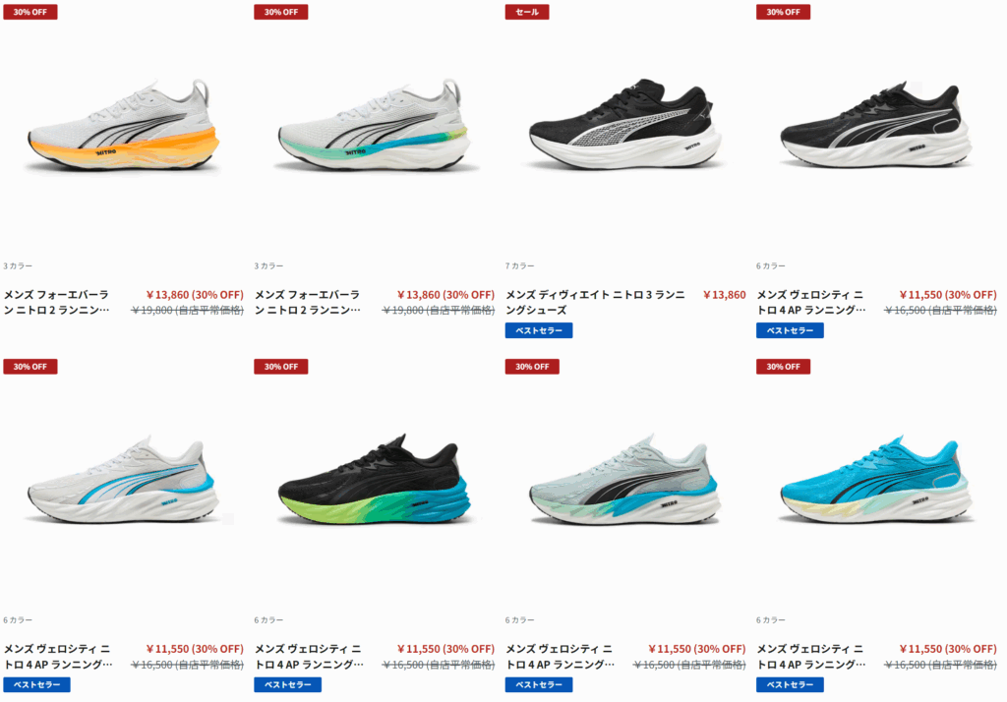Click the ベストセラー tag under the bright blue shoe
The width and height of the screenshot is (1007, 702).
(x=790, y=684)
